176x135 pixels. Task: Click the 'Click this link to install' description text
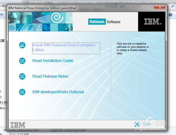click(133, 49)
